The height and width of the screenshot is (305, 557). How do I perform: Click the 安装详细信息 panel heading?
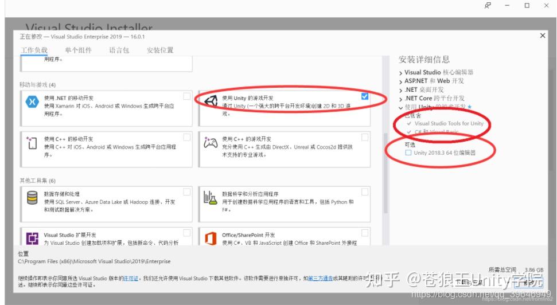(x=424, y=59)
